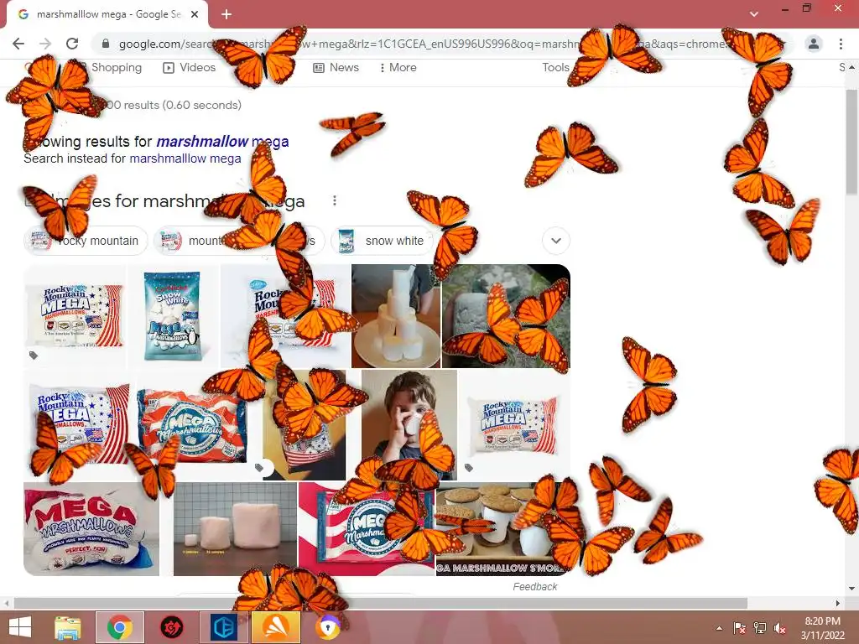
Task: Open the Mega Marshmallow S'mores image
Action: click(x=503, y=529)
